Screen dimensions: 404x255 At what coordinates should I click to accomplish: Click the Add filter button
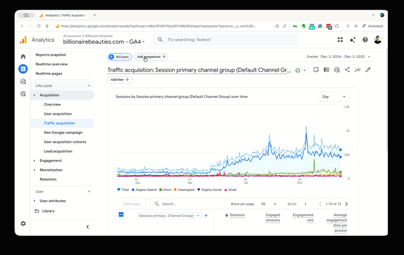click(x=120, y=80)
